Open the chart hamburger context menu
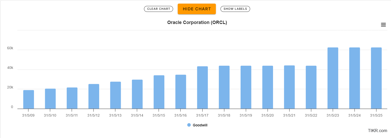391x138 pixels. coord(383,25)
